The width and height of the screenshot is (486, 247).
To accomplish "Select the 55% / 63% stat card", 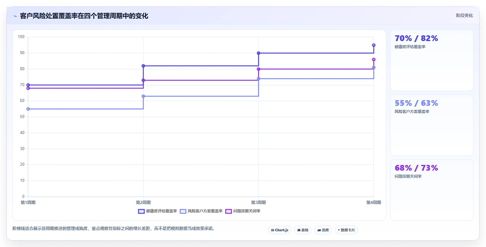I will coord(432,125).
